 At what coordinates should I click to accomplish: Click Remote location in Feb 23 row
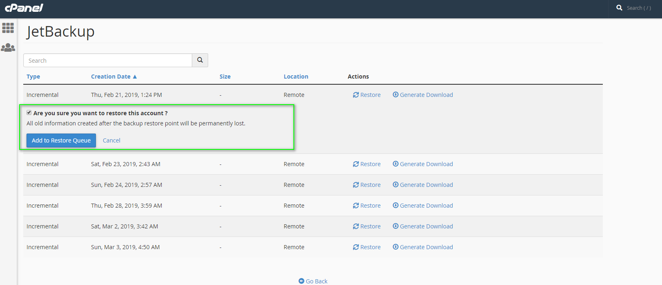point(294,164)
